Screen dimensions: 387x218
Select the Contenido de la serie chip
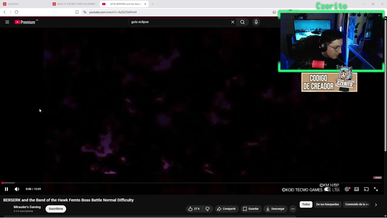pyautogui.click(x=357, y=204)
